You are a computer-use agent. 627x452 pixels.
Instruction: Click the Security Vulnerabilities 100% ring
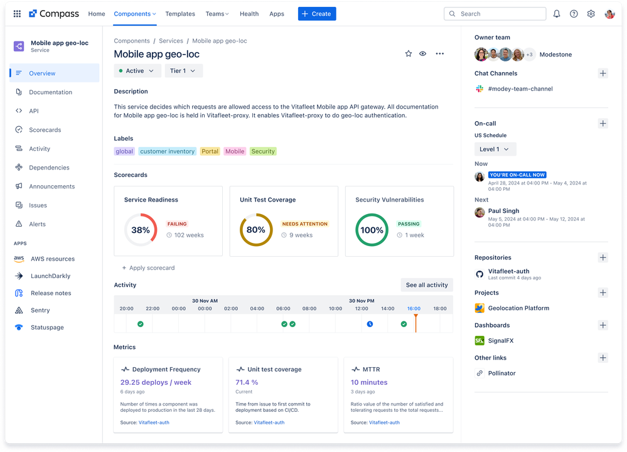click(372, 230)
